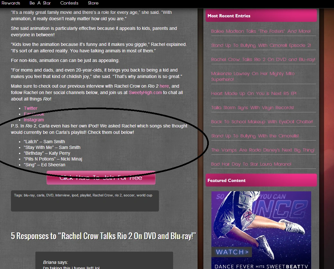Image resolution: width=334 pixels, height=269 pixels.
Task: Open the previous Rio 2 interview 'here' link
Action: 164,86
